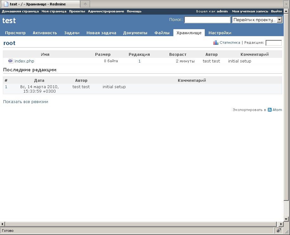Image resolution: width=290 pixels, height=235 pixels.
Task: Open Моя страница link
Action: tap(54, 11)
